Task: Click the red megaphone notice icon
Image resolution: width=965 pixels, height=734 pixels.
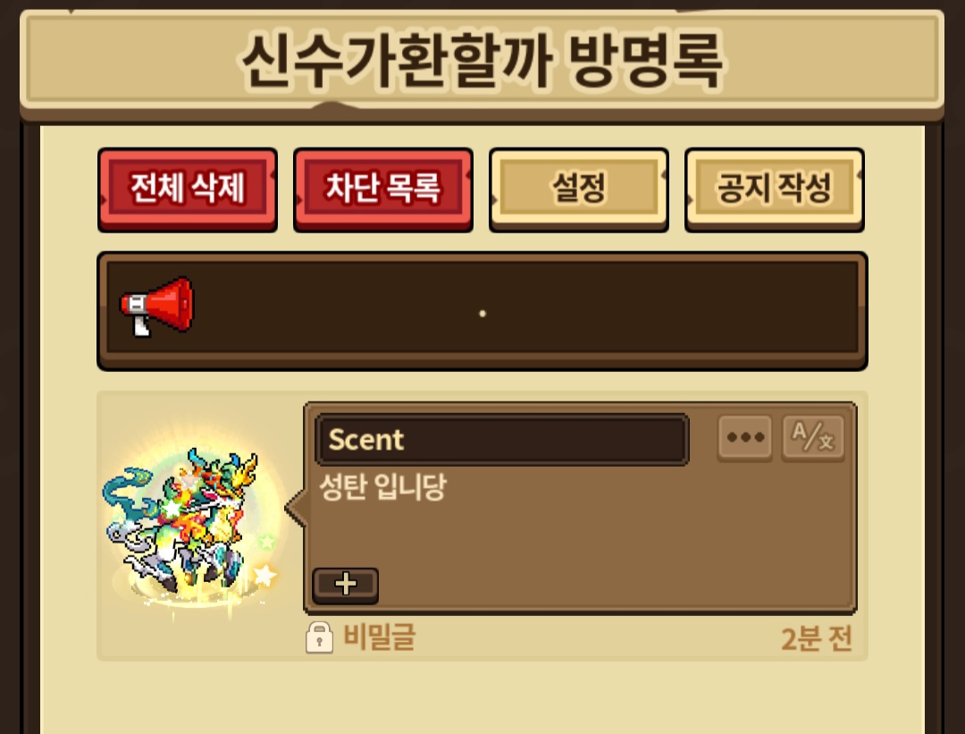Action: pyautogui.click(x=157, y=307)
